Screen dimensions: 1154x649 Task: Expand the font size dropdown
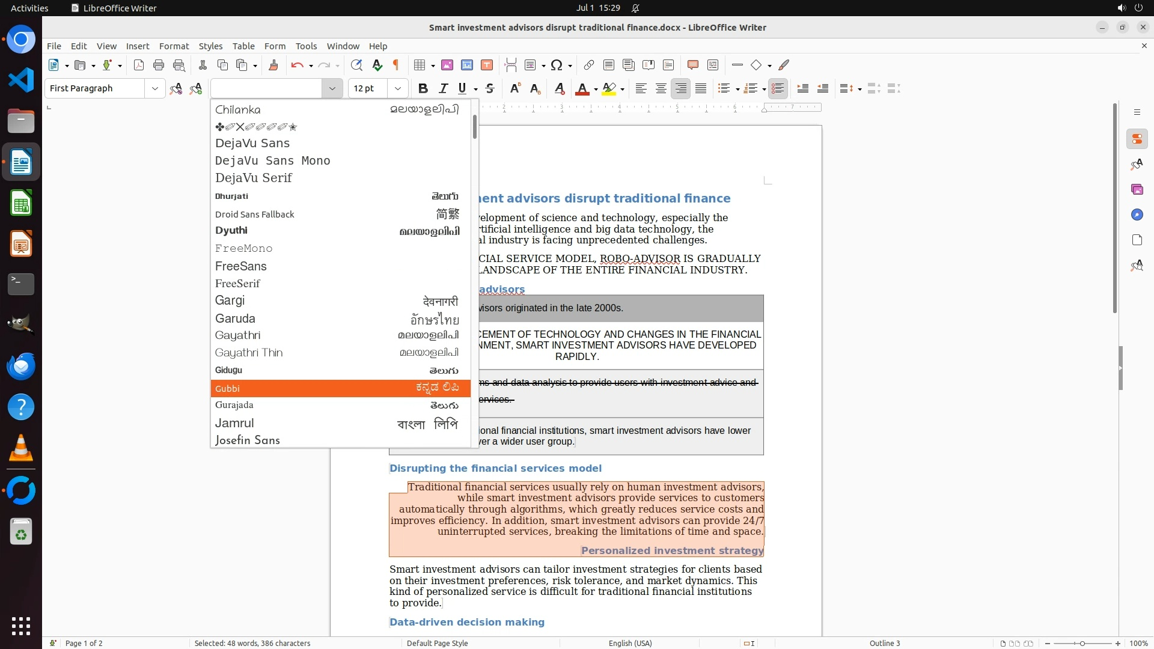pyautogui.click(x=397, y=88)
